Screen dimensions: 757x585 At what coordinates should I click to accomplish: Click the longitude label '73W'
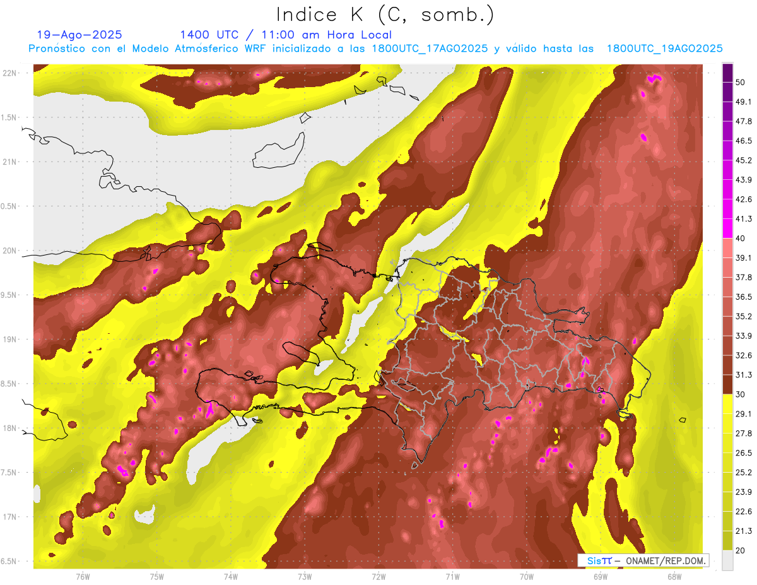click(x=305, y=576)
